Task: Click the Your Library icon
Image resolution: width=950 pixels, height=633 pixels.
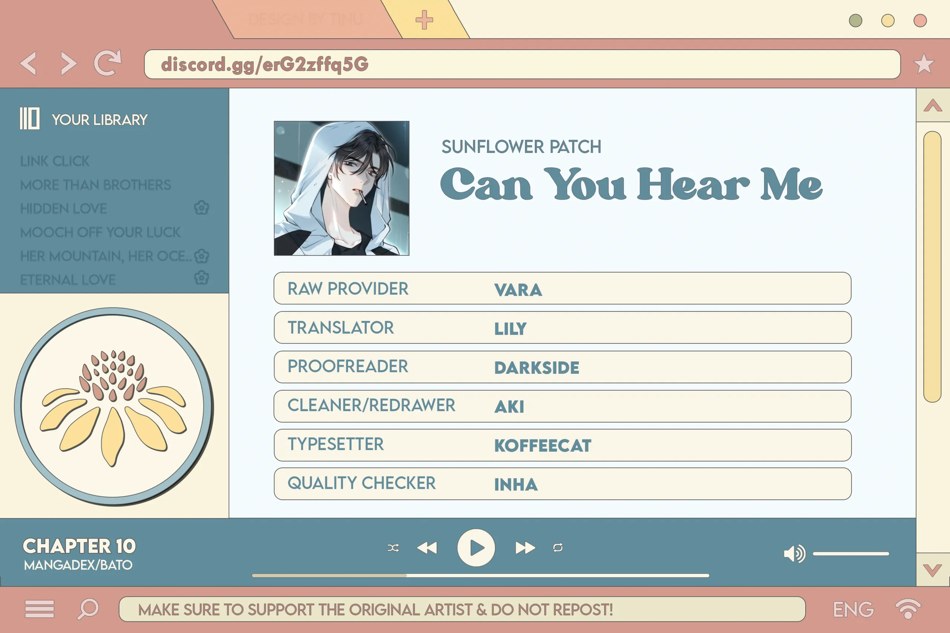Action: pos(29,118)
